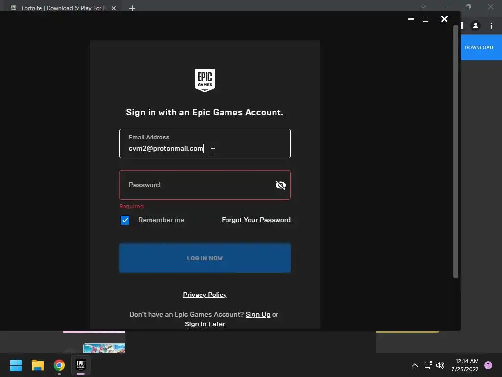502x377 pixels.
Task: Click the Epic Games shield logo
Action: (205, 80)
